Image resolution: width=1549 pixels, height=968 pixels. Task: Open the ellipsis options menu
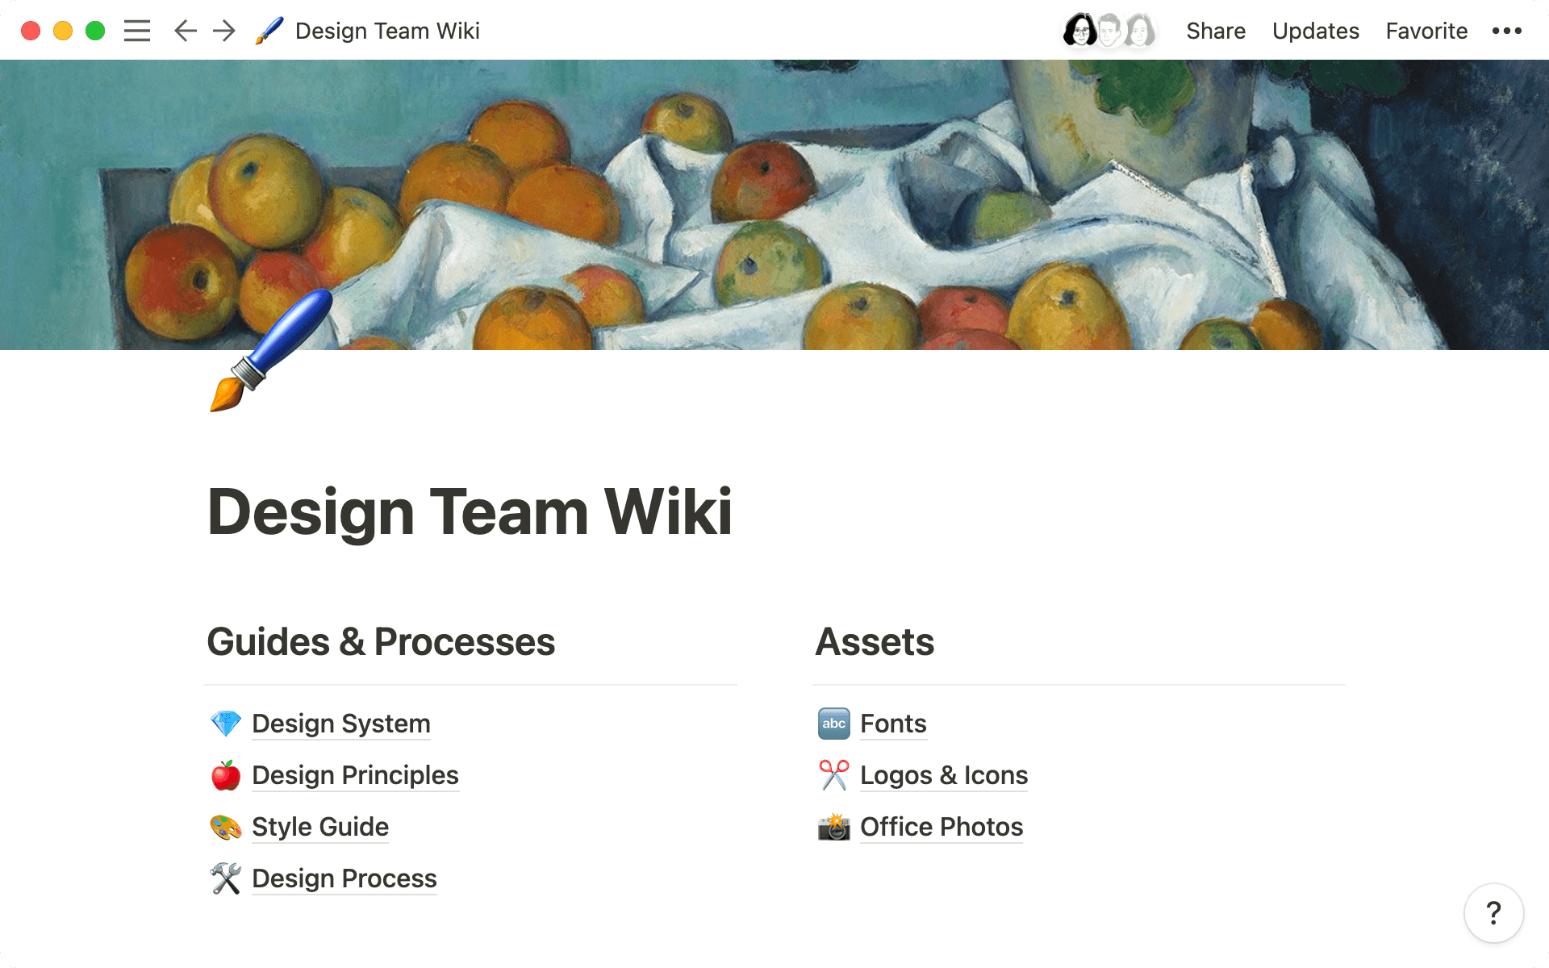pyautogui.click(x=1505, y=31)
